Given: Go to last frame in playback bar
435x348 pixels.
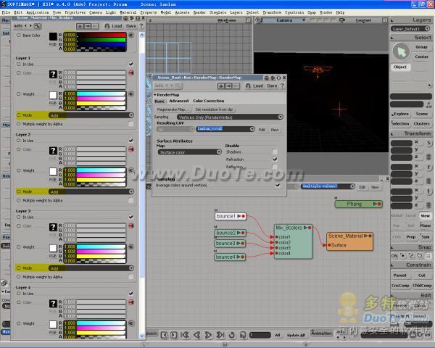Looking at the screenshot, I should click(x=220, y=335).
